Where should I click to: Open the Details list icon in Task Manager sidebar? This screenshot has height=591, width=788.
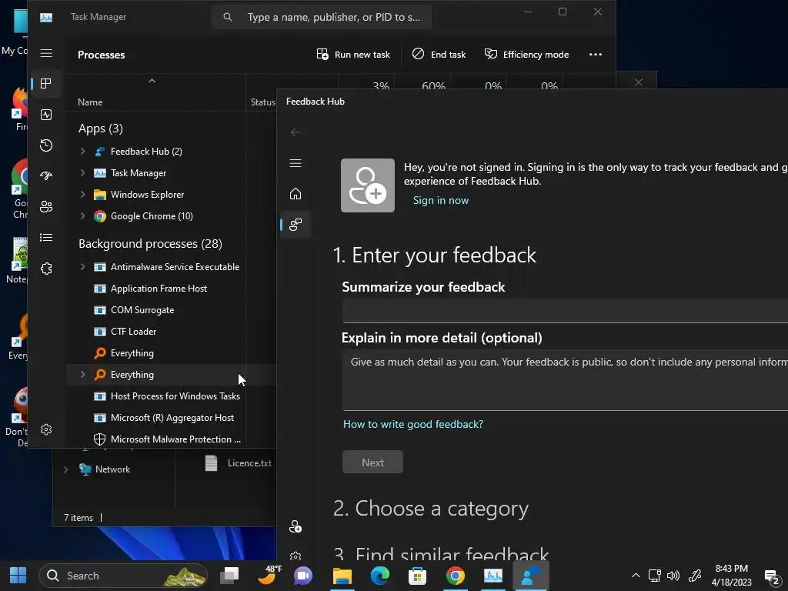(46, 237)
